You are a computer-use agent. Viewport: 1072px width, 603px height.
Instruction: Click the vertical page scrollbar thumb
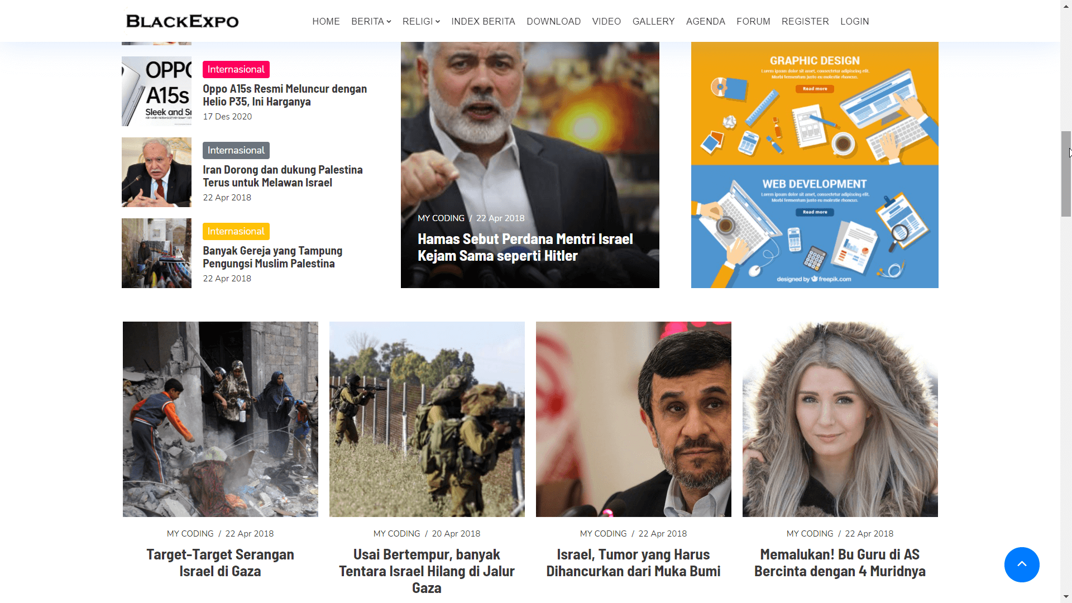1066,174
